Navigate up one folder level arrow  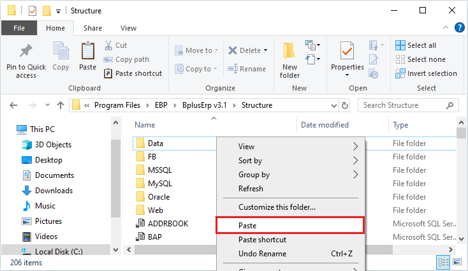click(61, 105)
